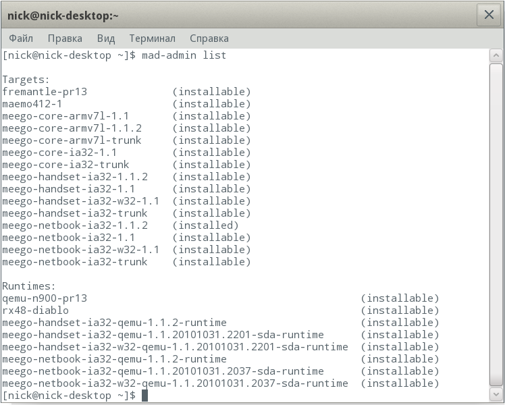The width and height of the screenshot is (505, 405).
Task: Click the 'Runtimes:' heading
Action: (x=29, y=286)
